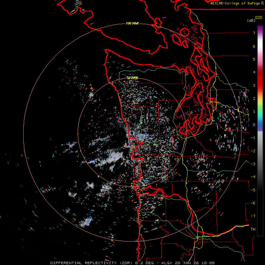265x265 pixels.
Task: Click the DZD legend heading
Action: pos(259,18)
